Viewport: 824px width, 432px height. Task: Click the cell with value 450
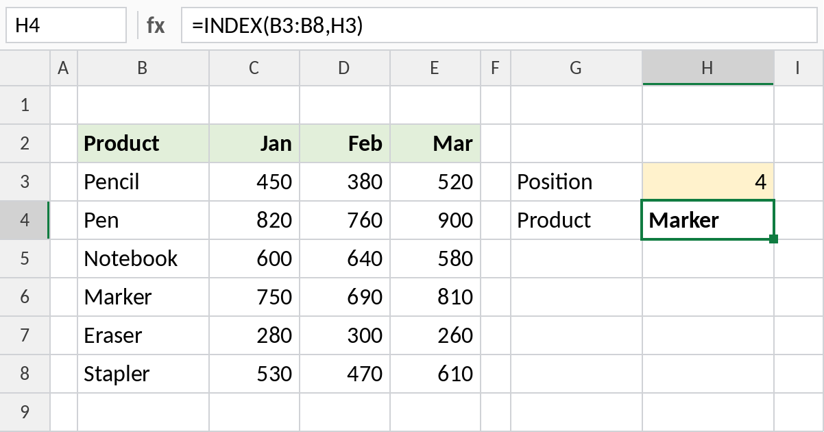coord(254,182)
